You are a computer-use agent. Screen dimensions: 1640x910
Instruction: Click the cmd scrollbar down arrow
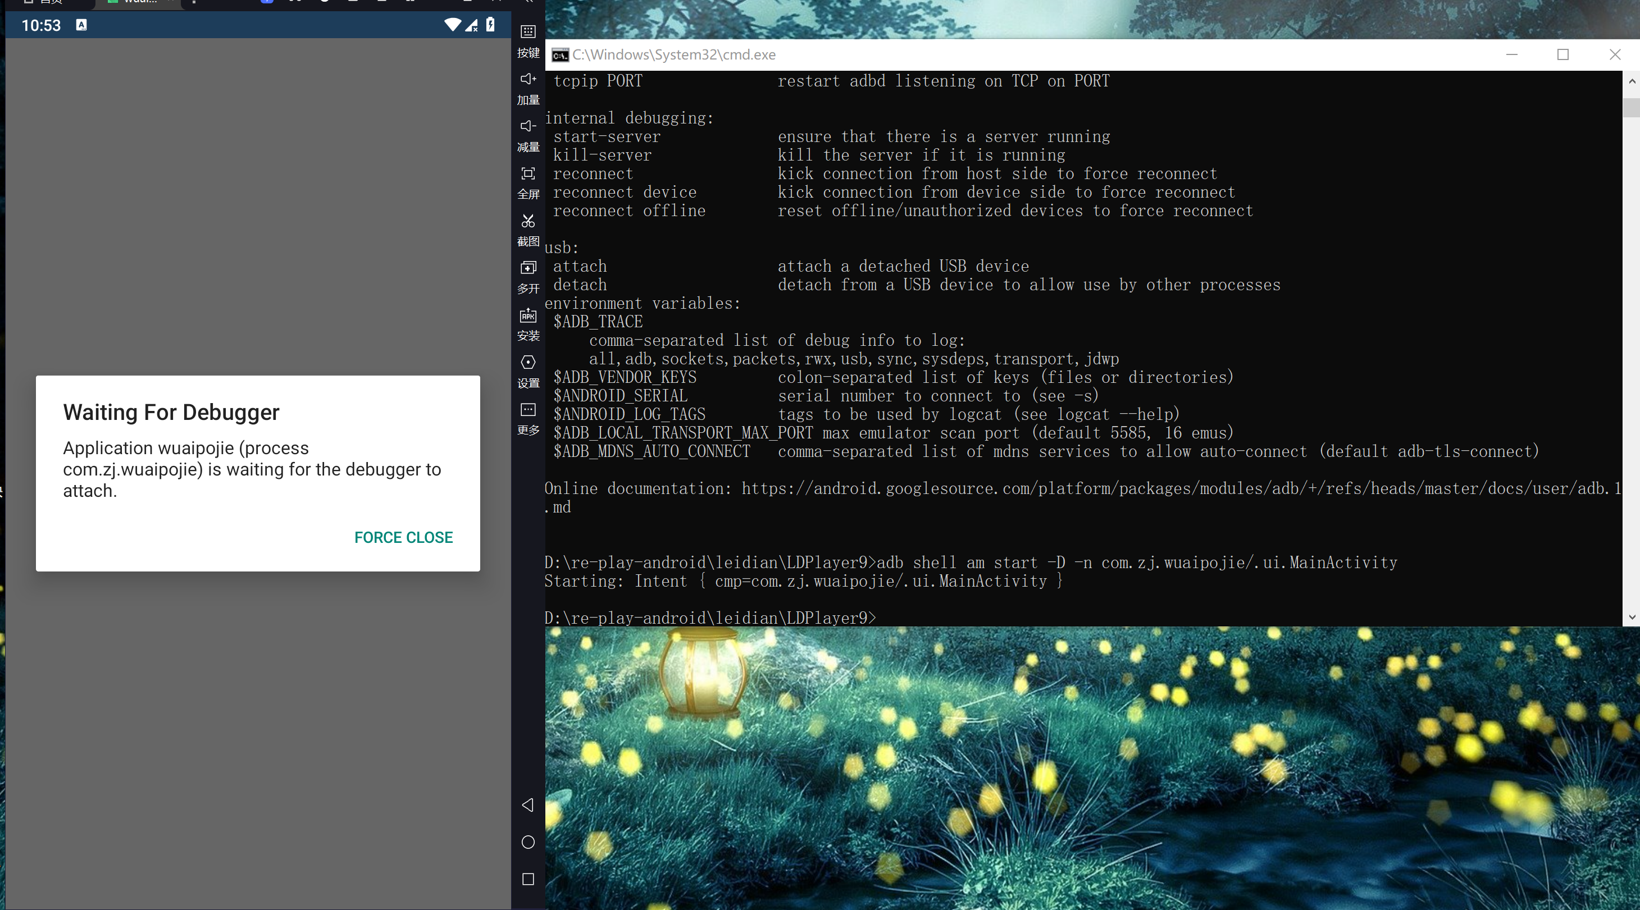(1632, 618)
